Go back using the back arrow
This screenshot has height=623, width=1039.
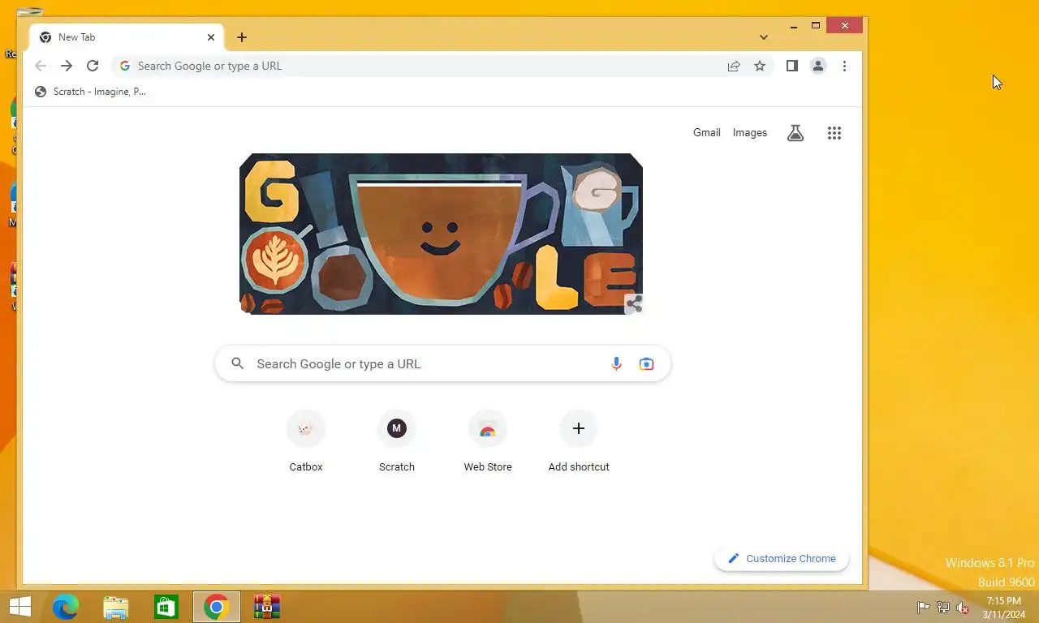pyautogui.click(x=41, y=66)
